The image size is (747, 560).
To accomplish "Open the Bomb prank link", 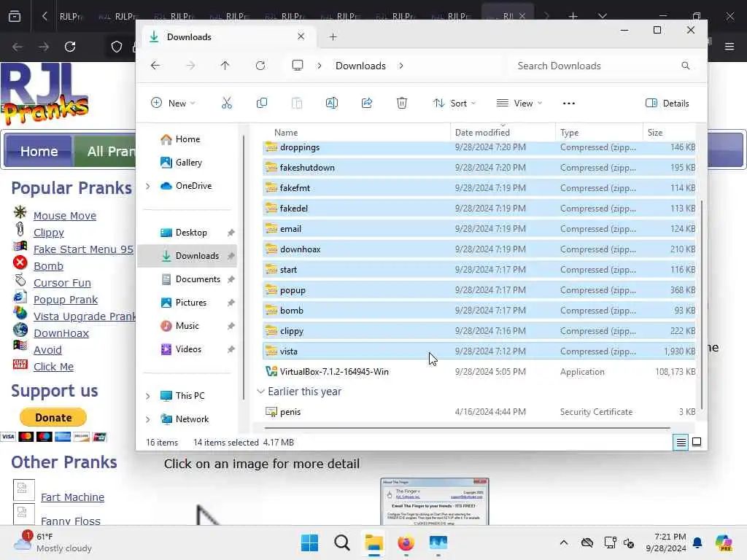I will point(48,266).
